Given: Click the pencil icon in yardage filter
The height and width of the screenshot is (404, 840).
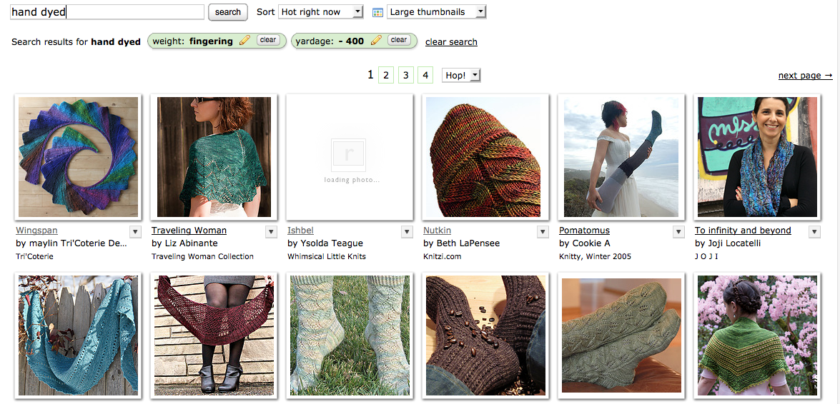Looking at the screenshot, I should 376,40.
